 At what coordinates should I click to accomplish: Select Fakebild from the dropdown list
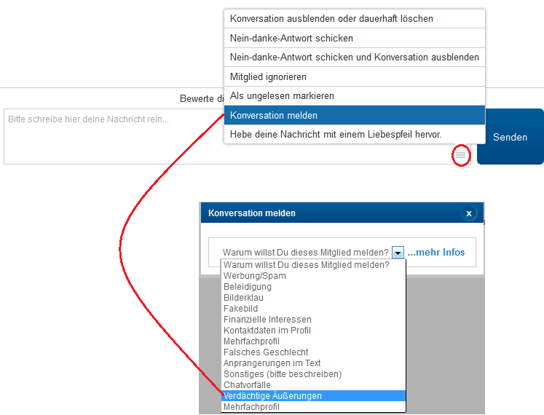pos(241,309)
